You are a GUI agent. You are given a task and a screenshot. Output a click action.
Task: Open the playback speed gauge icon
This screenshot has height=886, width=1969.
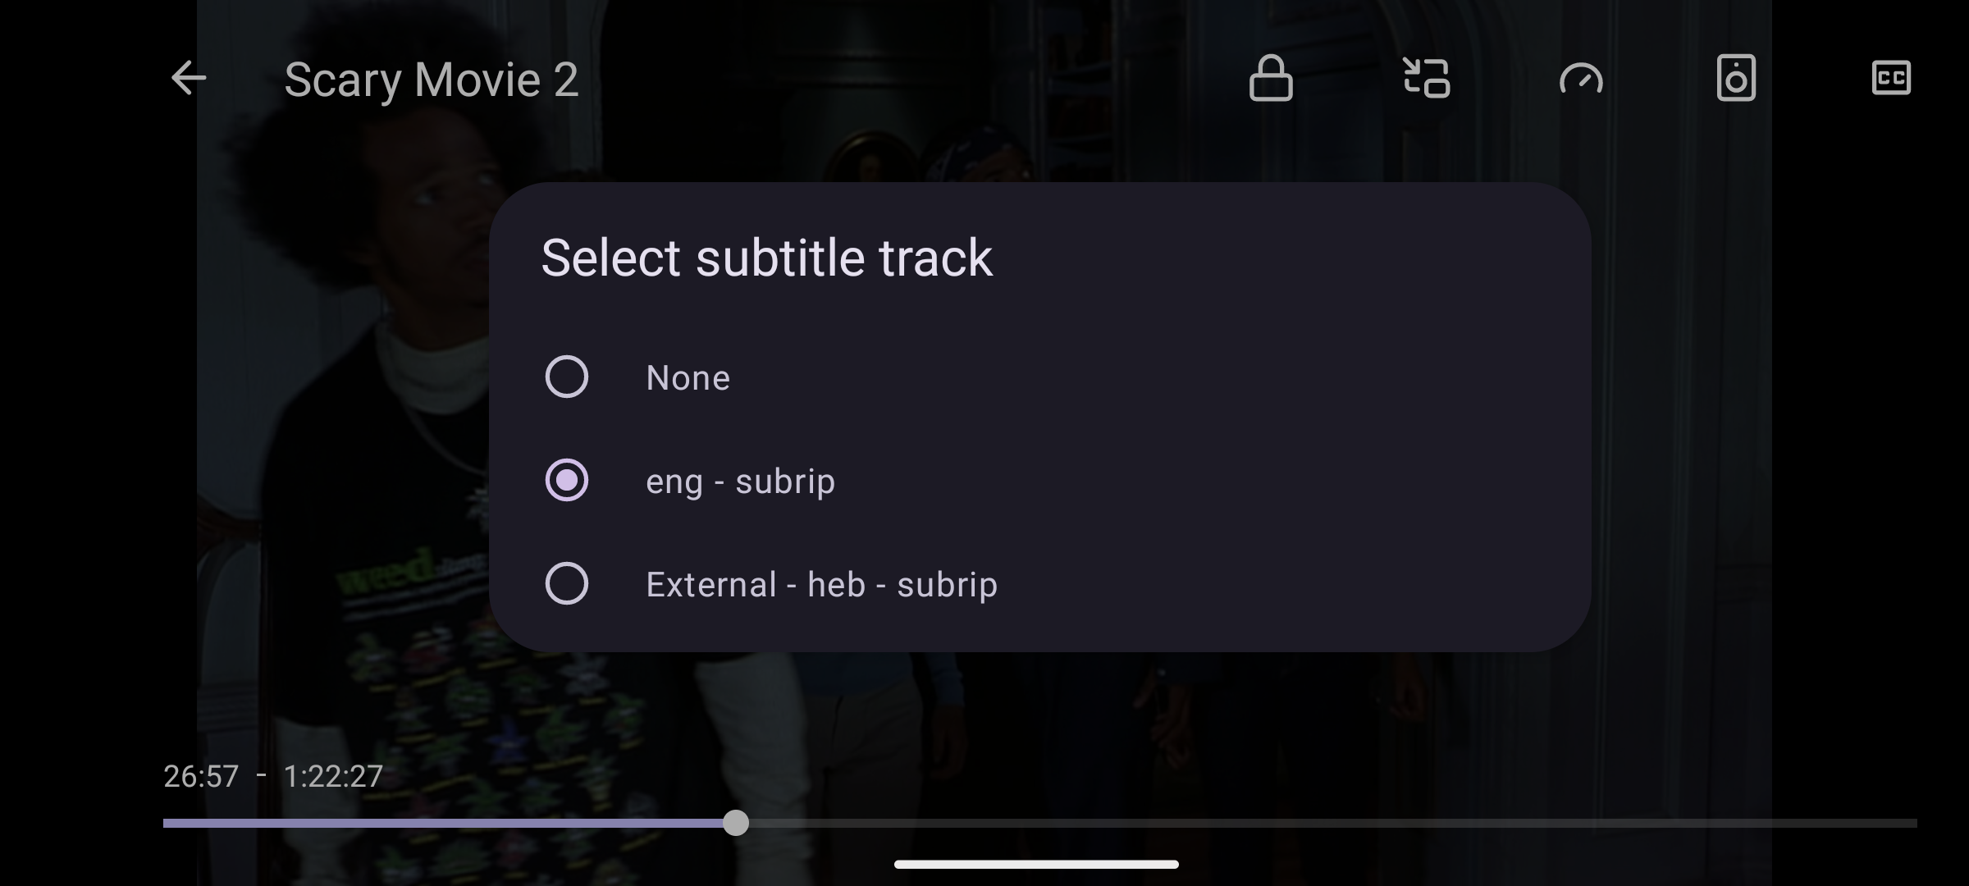(1582, 78)
